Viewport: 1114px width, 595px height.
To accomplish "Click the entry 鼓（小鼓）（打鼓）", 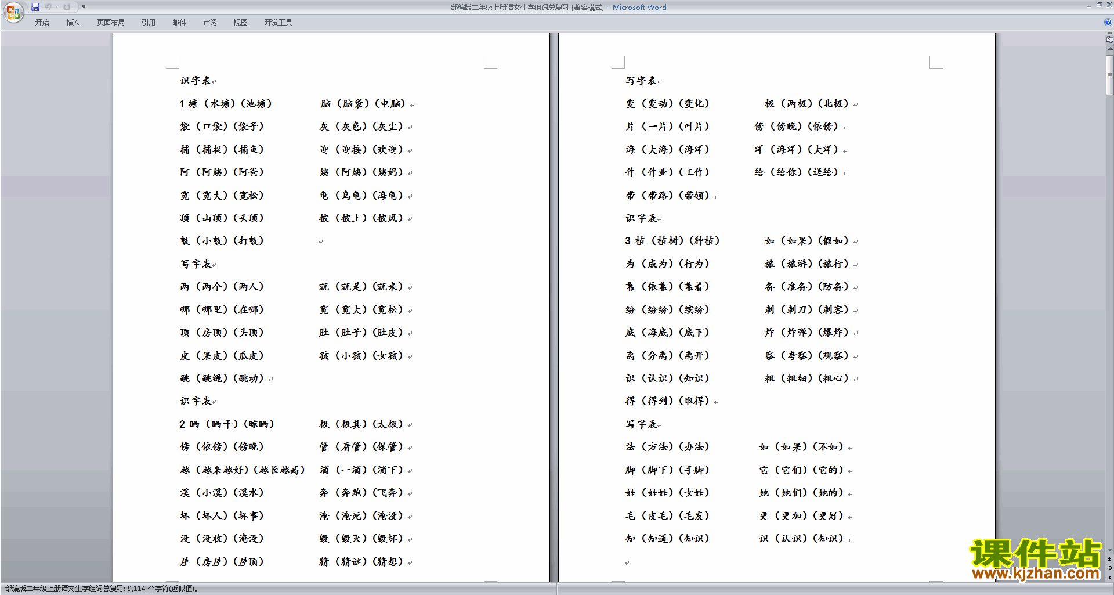I will pyautogui.click(x=222, y=241).
